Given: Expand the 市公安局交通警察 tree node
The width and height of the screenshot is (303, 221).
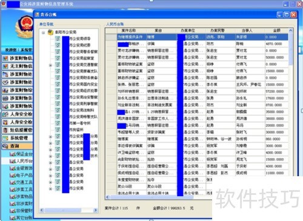Looking at the screenshot, I should [x=50, y=65].
